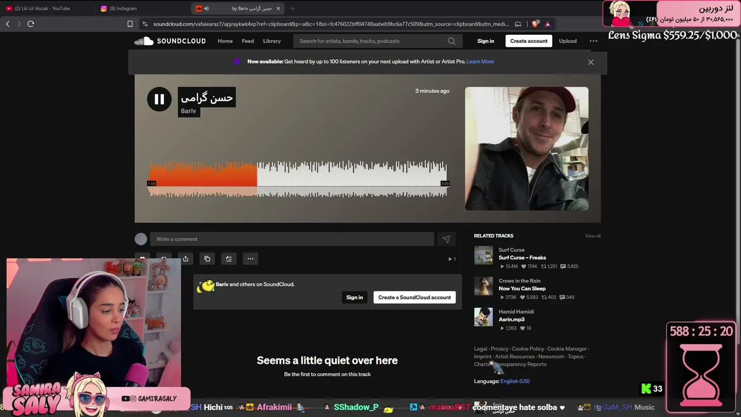The width and height of the screenshot is (741, 417).
Task: Click the header Create account button
Action: coord(529,41)
